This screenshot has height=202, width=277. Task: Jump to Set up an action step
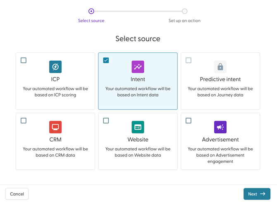(x=184, y=21)
